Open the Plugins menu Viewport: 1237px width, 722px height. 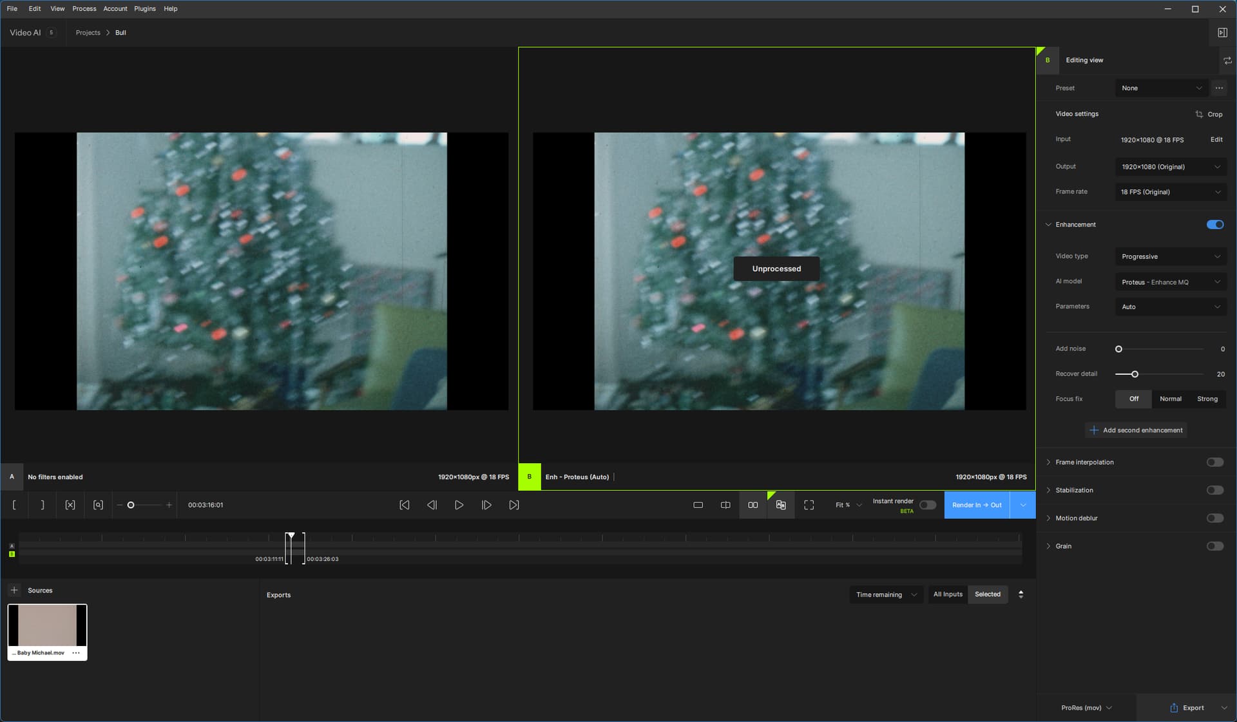[144, 8]
